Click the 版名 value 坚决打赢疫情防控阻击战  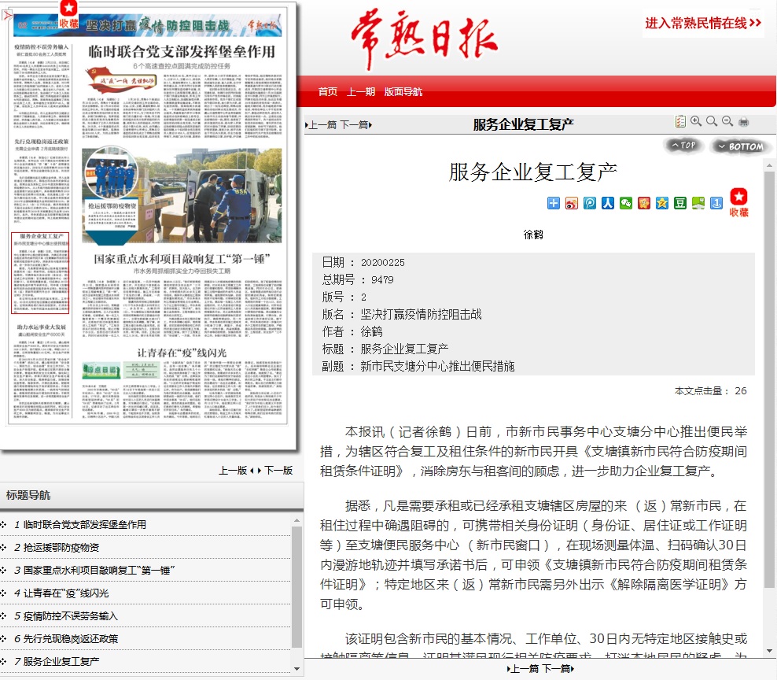tap(422, 315)
